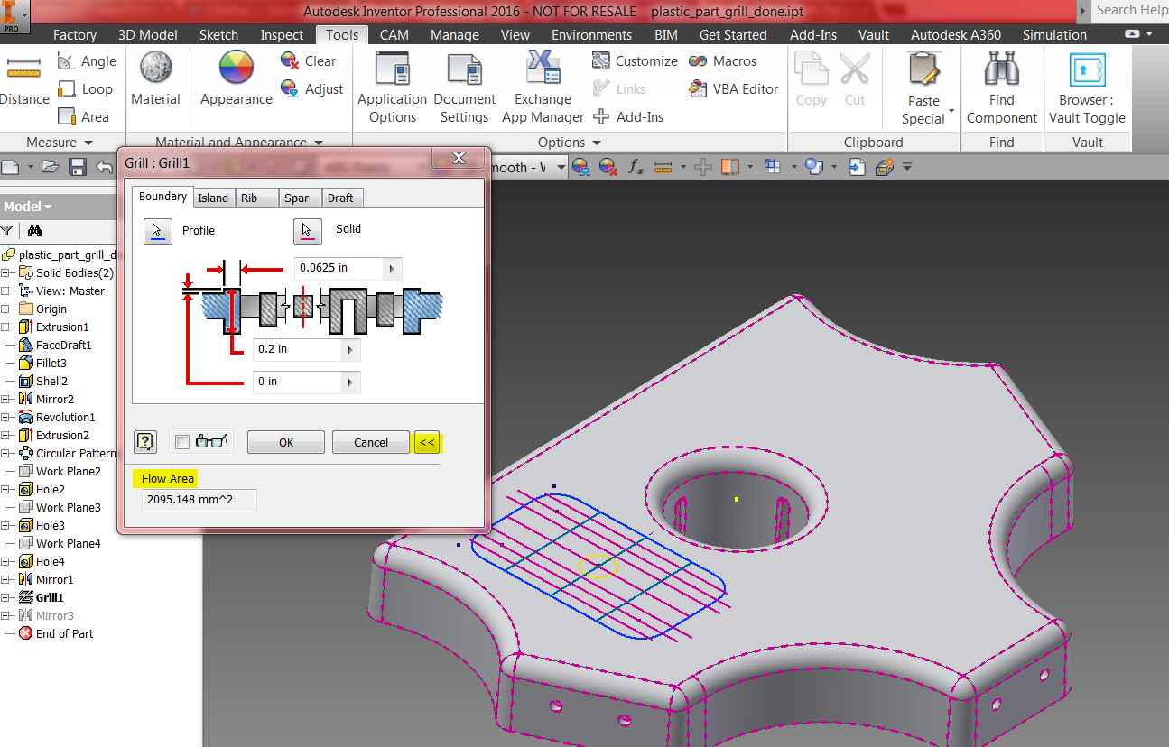
Task: Click the Solid selection arrow button
Action: point(308,231)
